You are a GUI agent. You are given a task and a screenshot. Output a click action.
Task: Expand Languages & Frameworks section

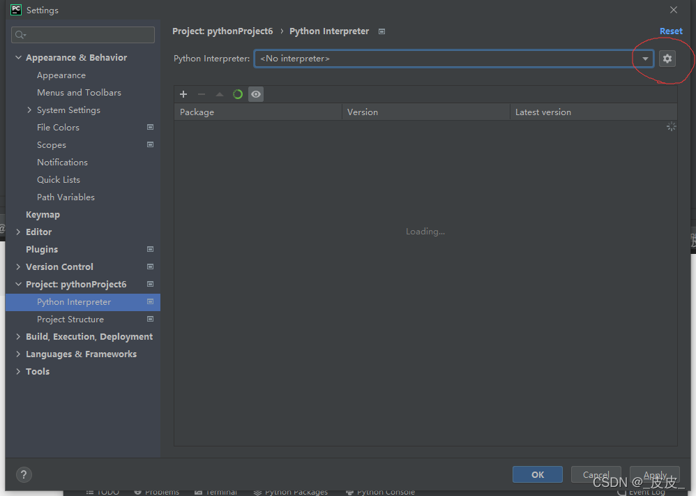pyautogui.click(x=18, y=354)
